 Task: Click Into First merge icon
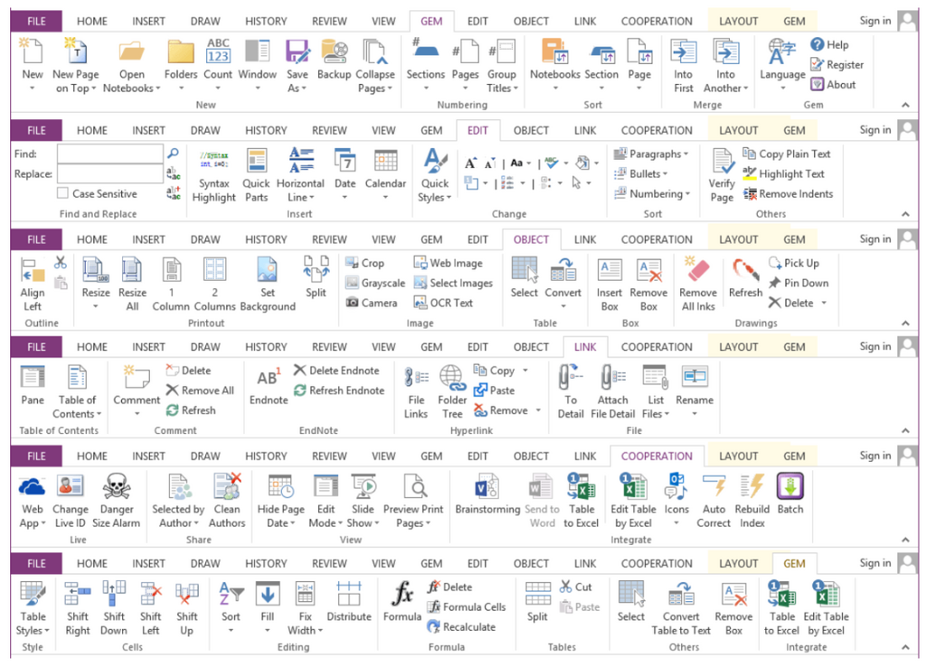tap(684, 52)
